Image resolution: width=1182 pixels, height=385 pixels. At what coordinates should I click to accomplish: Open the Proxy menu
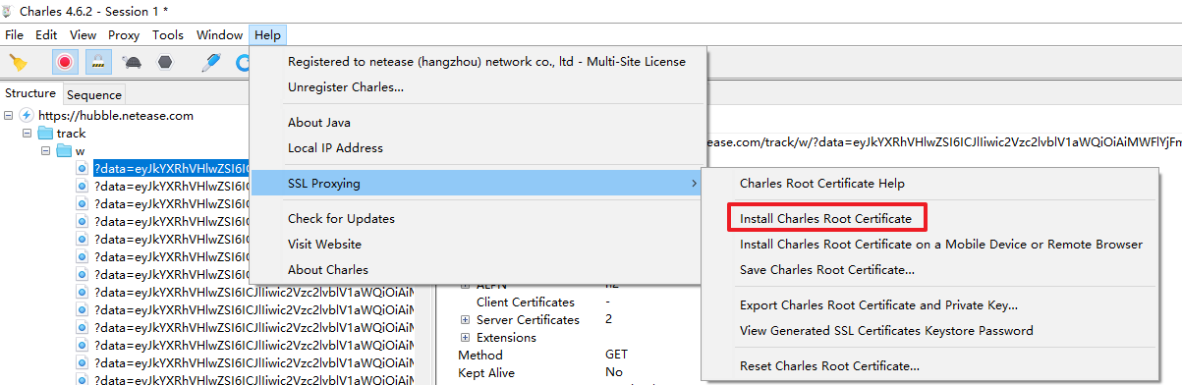click(124, 34)
